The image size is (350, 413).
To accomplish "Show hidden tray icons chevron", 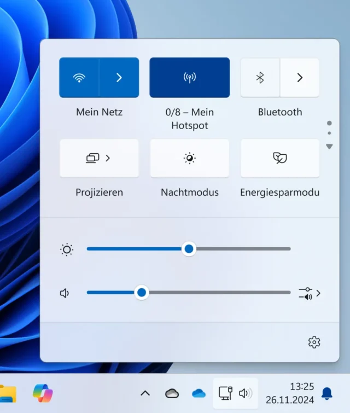I will 145,393.
